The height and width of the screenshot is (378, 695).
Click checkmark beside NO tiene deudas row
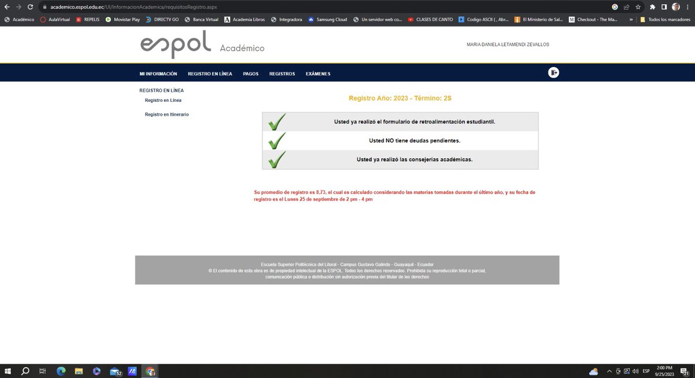[277, 141]
